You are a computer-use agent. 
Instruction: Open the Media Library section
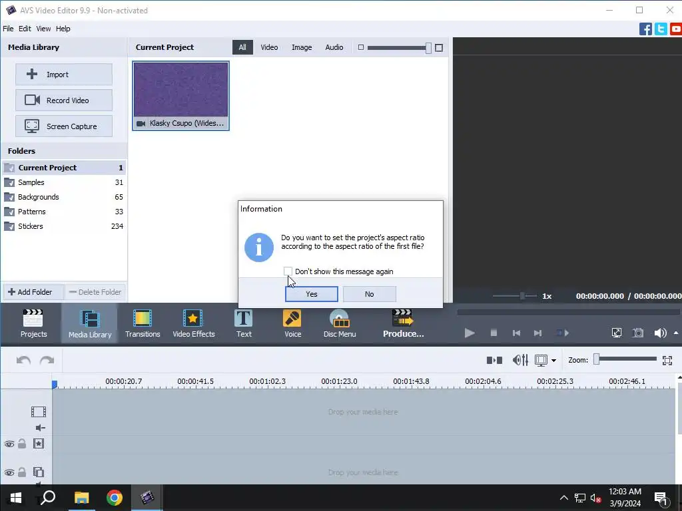pos(90,323)
